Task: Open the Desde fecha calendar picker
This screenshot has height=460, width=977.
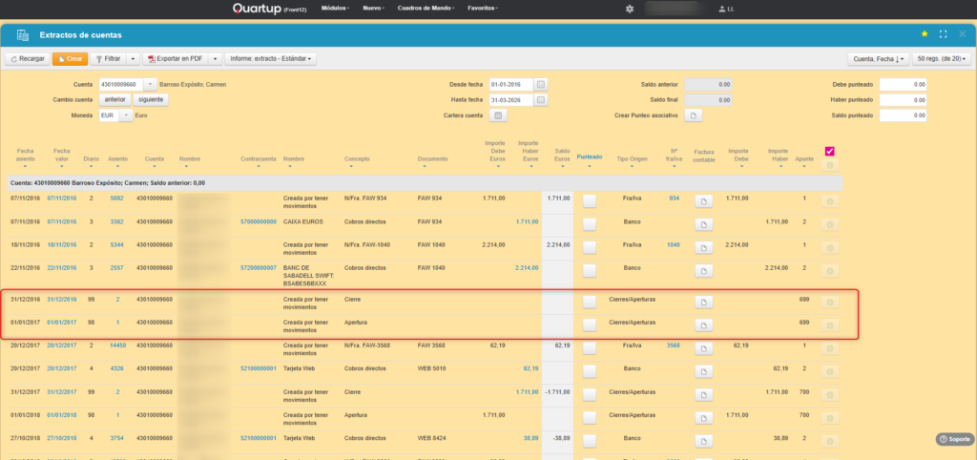Action: [541, 84]
